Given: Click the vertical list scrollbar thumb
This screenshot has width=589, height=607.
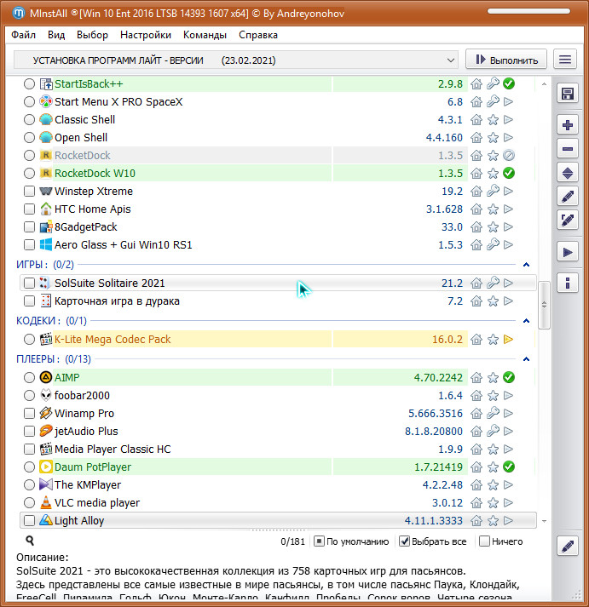Looking at the screenshot, I should [544, 305].
